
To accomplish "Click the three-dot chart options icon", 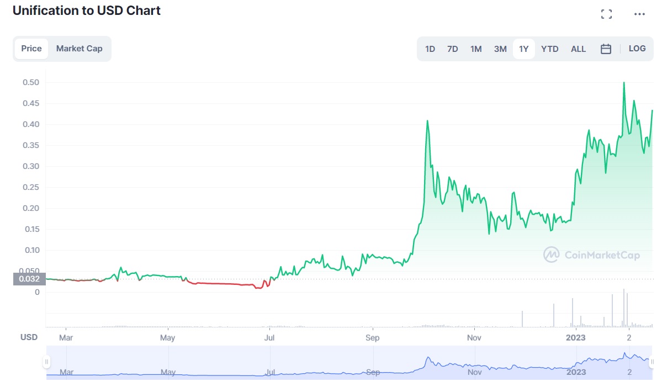I will tap(639, 14).
